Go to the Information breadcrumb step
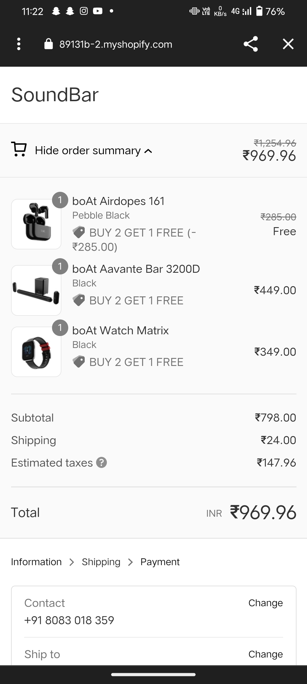 36,562
